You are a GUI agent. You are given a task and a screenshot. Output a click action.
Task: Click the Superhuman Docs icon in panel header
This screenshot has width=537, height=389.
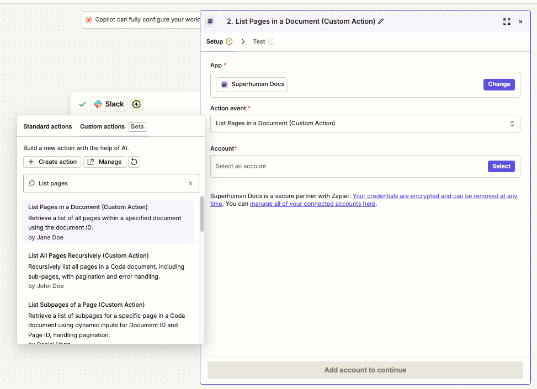[210, 21]
